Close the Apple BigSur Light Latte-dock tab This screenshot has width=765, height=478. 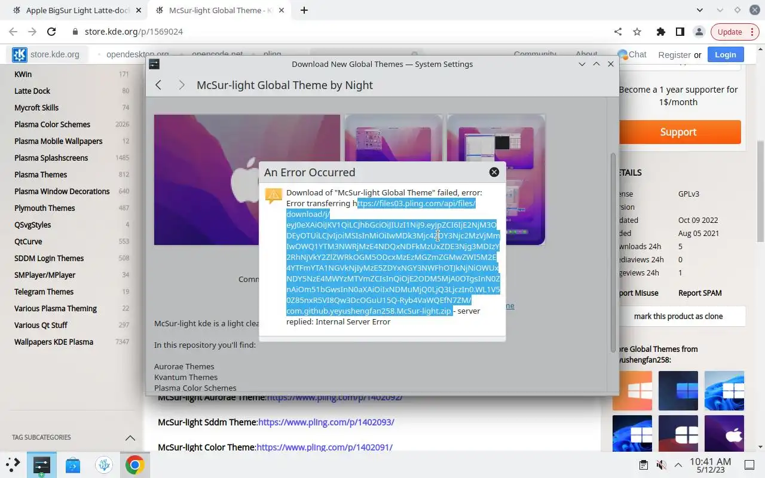[x=137, y=10]
